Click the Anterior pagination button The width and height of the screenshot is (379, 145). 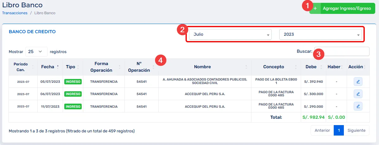tap(322, 130)
